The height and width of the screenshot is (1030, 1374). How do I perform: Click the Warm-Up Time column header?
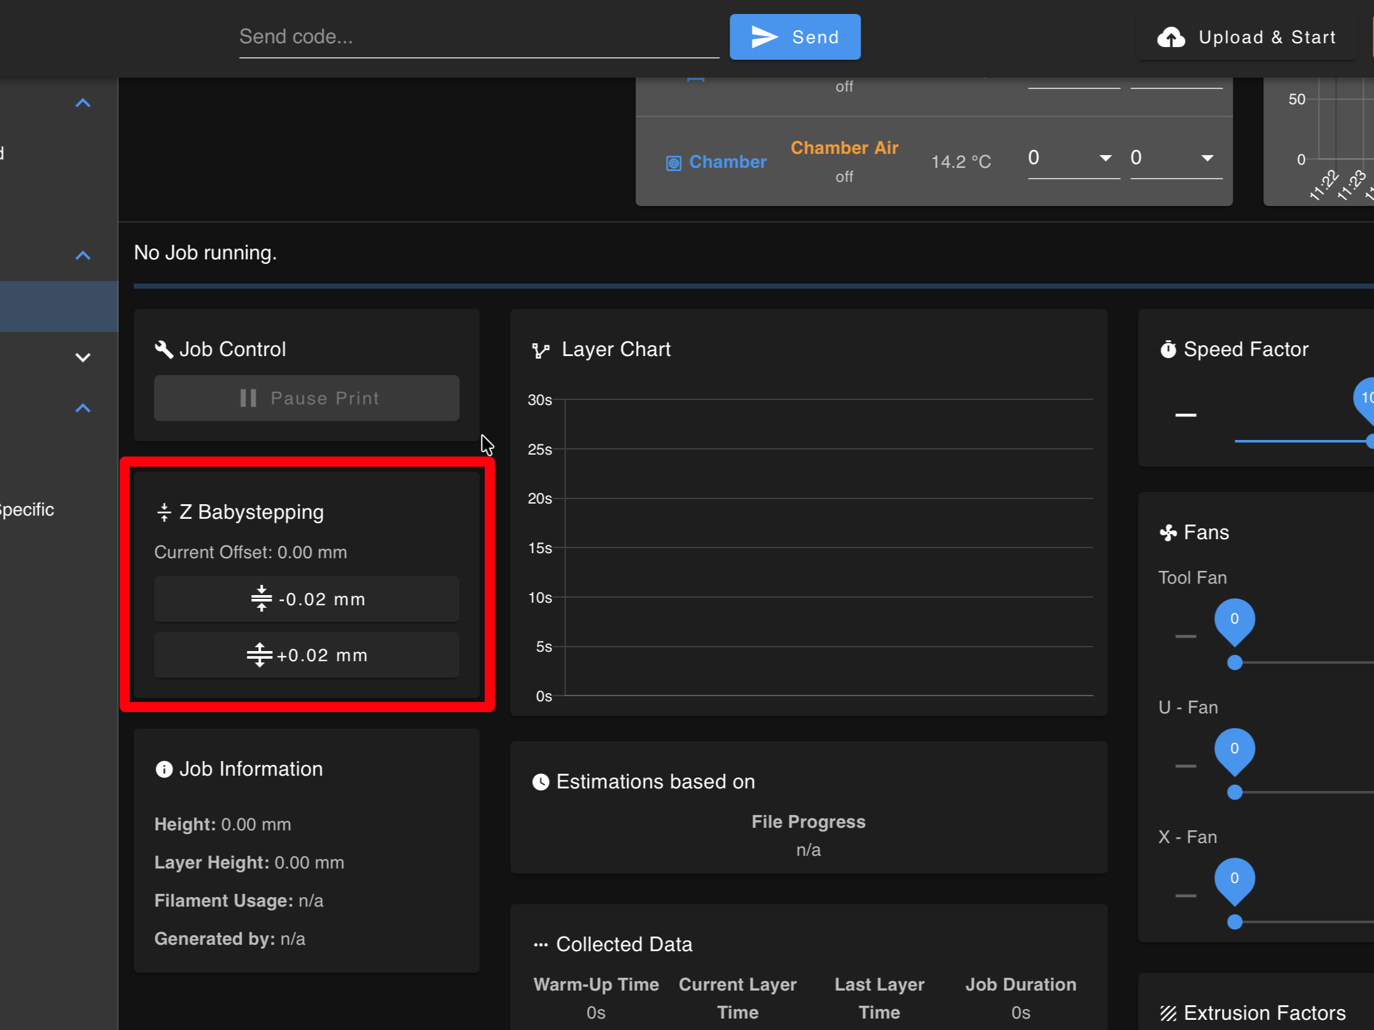(596, 985)
